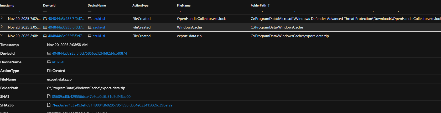This screenshot has width=441, height=113.
Task: Click device icon in WindowsCache row DeviceId cell
Action: pyautogui.click(x=45, y=27)
